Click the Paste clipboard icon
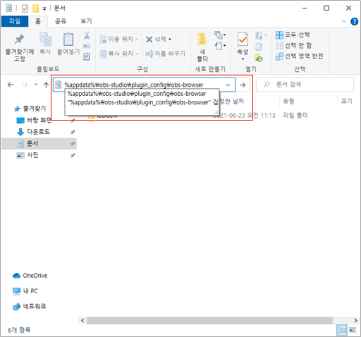361x337 pixels. coord(68,39)
